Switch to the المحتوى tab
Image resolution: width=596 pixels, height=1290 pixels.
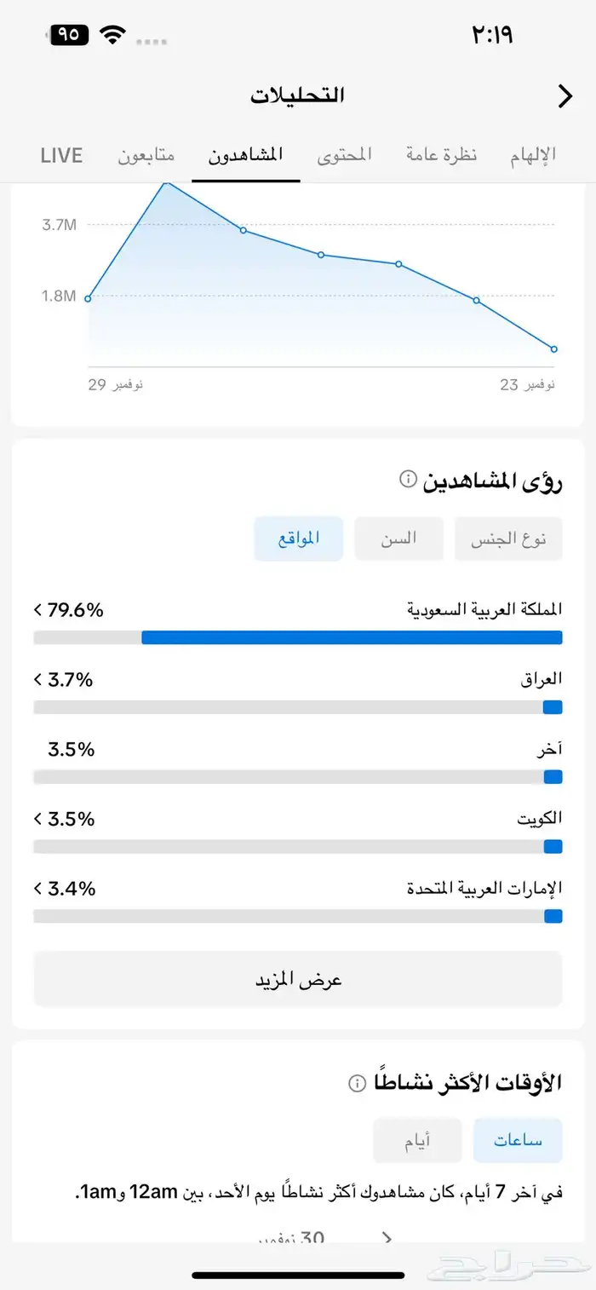(344, 155)
